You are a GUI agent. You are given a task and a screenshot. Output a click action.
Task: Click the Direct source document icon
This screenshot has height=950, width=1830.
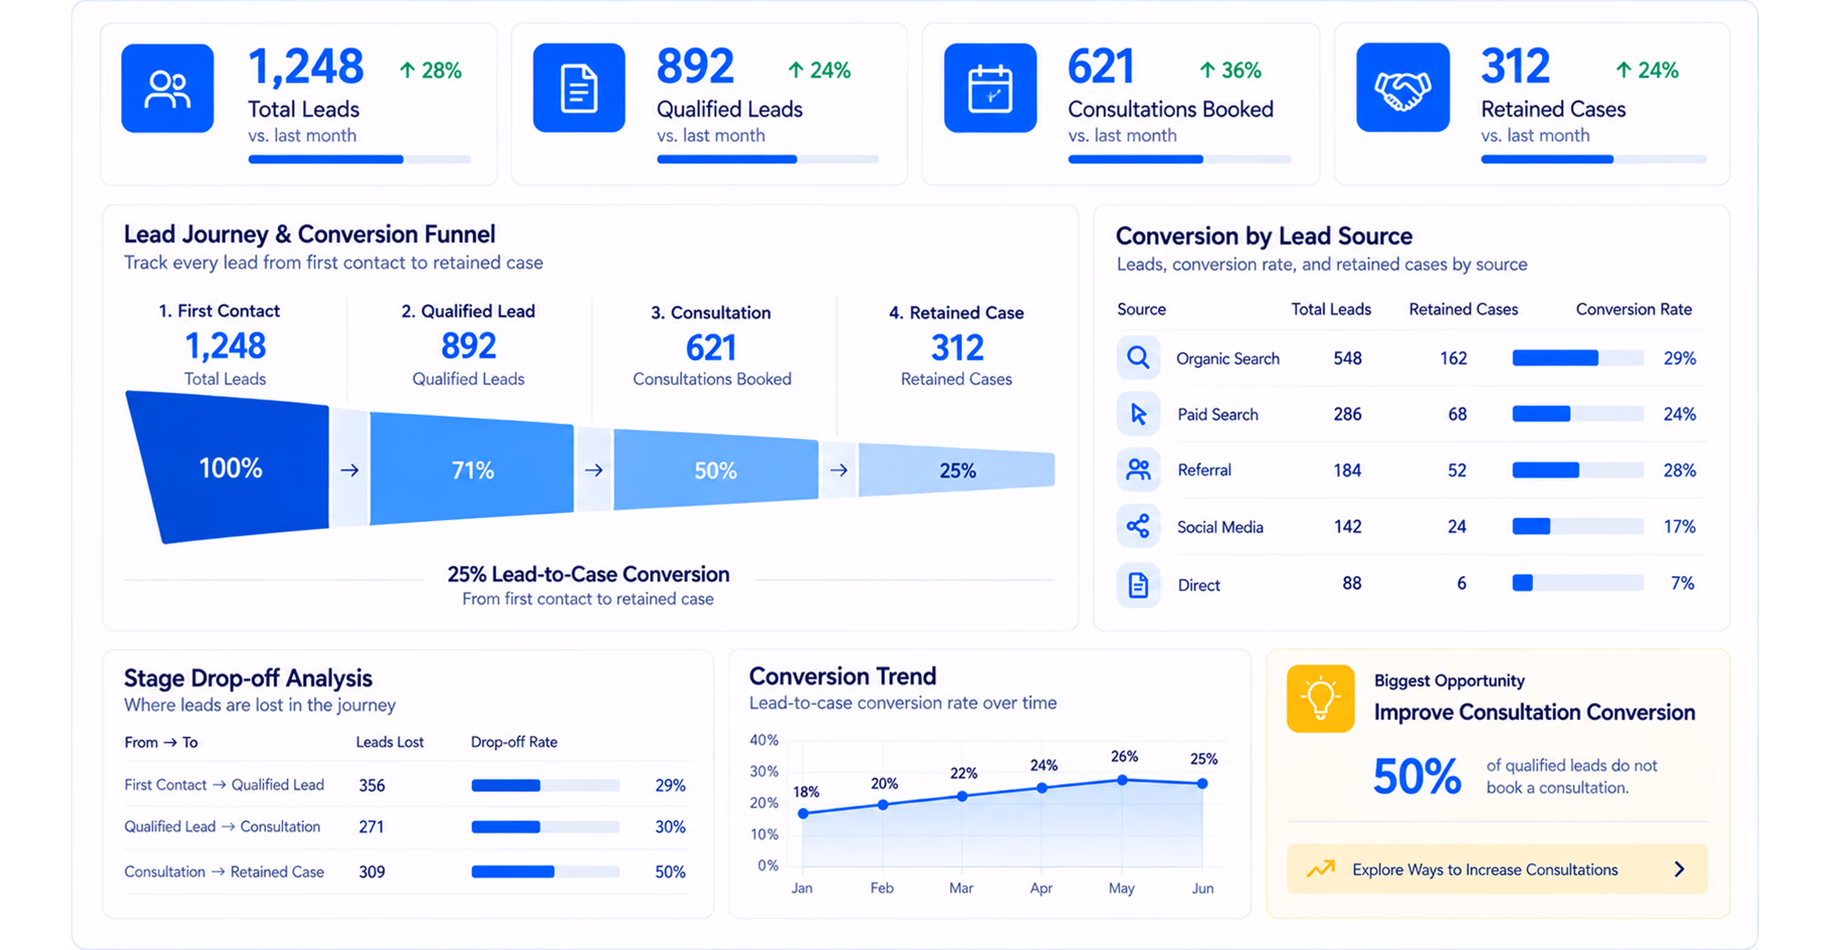1138,585
